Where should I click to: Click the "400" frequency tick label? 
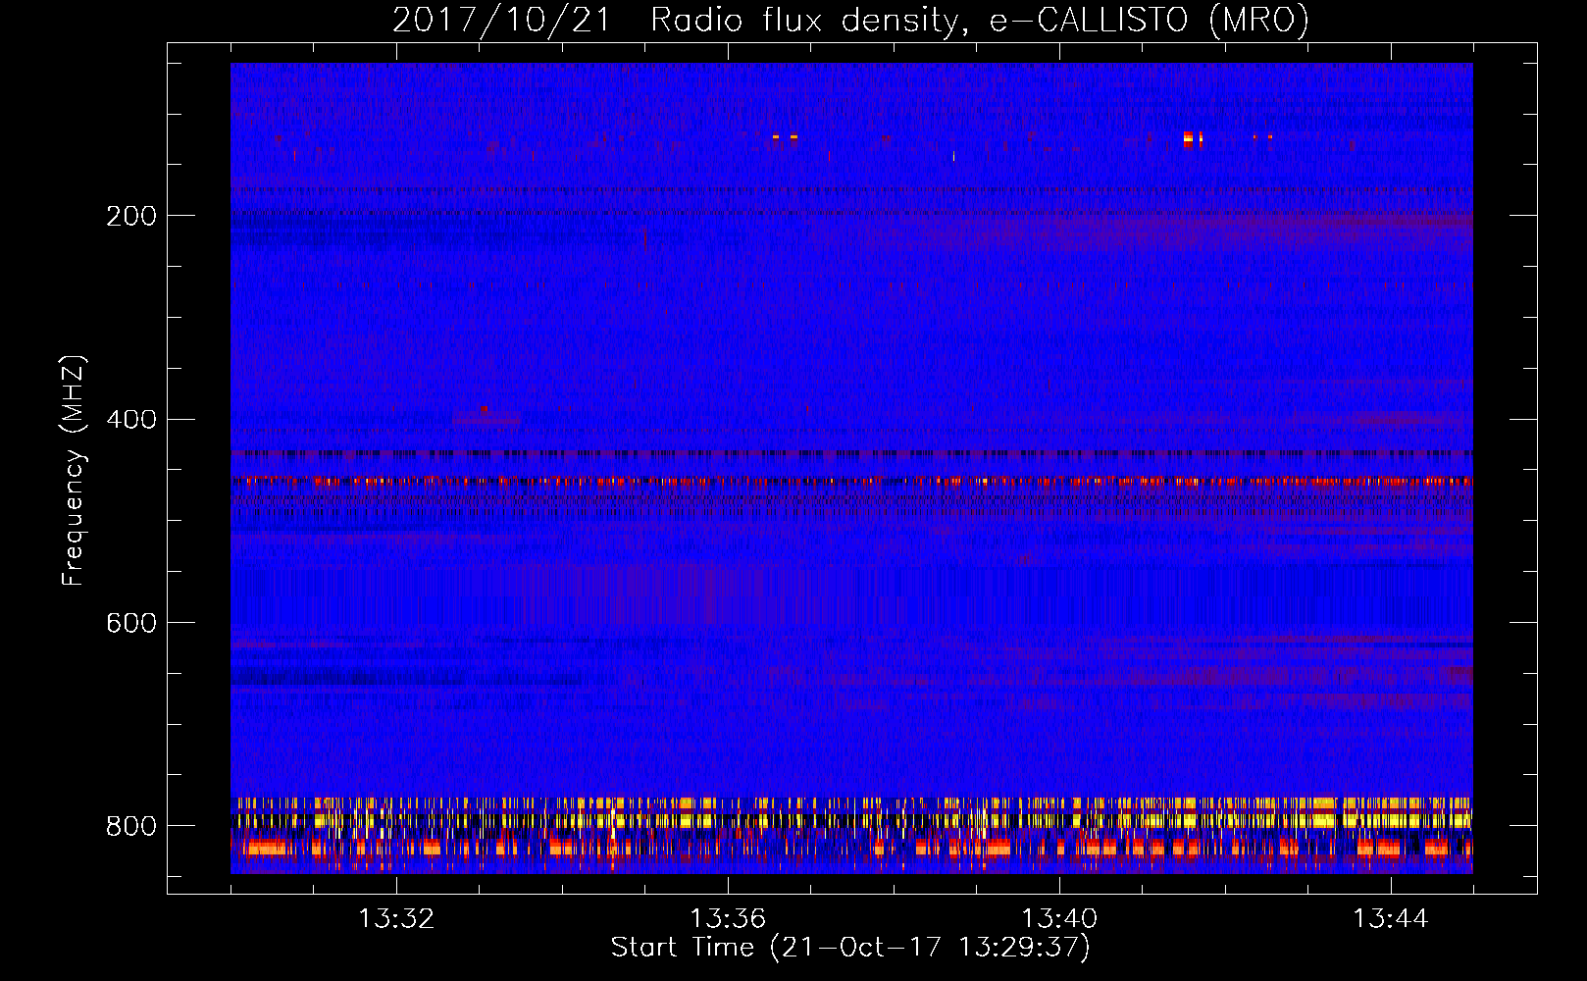point(130,420)
